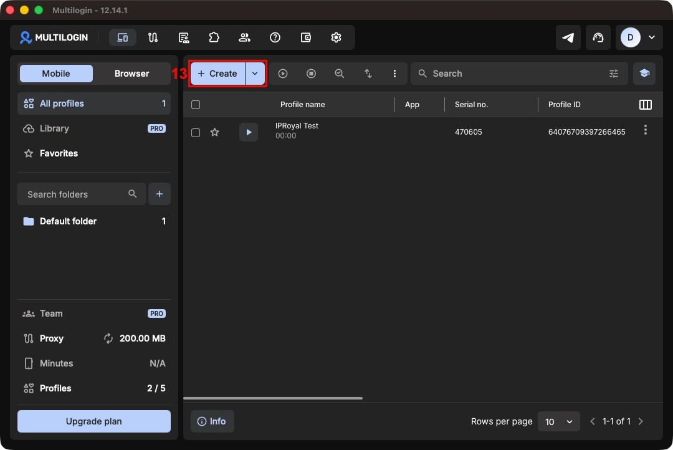Open the profiles view icon in top navigation

122,37
